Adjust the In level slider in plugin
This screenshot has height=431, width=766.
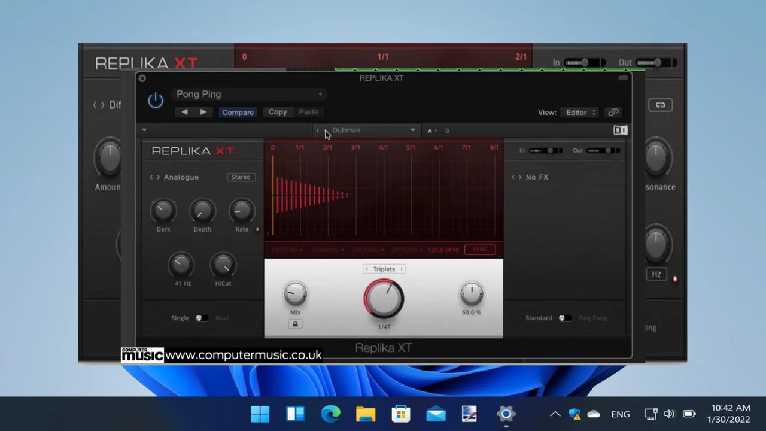point(545,151)
